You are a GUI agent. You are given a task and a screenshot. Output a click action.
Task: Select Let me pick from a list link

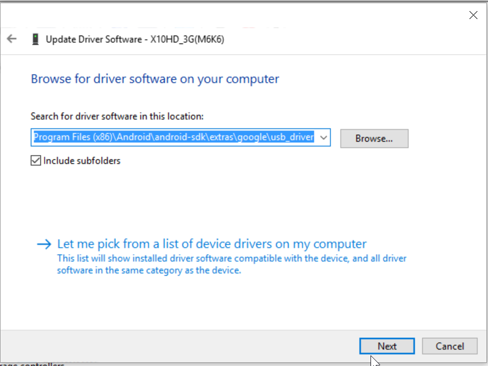point(212,244)
